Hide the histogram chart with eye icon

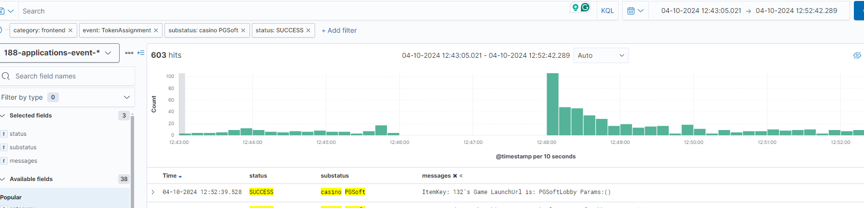(857, 55)
